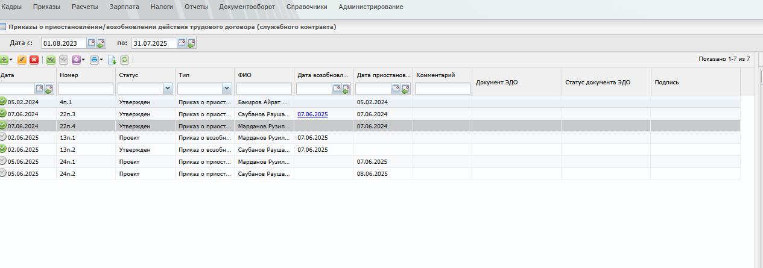Click the gray status icon of row 13п.1
This screenshot has width=763, height=268.
coord(3,137)
